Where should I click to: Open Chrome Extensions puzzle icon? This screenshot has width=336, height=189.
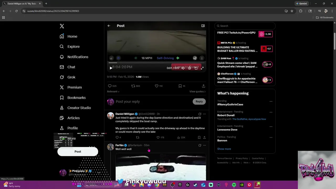[301, 11]
